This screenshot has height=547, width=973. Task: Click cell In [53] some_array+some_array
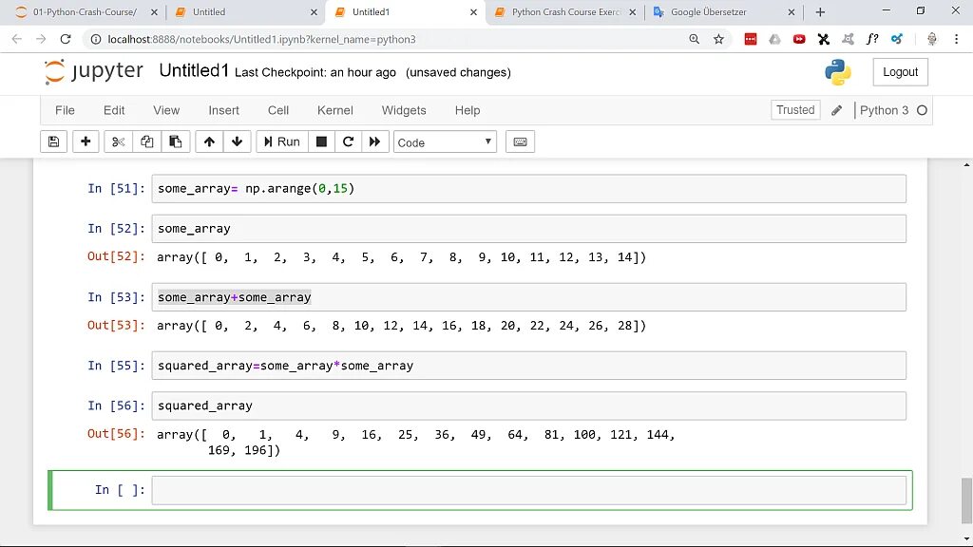pyautogui.click(x=528, y=297)
